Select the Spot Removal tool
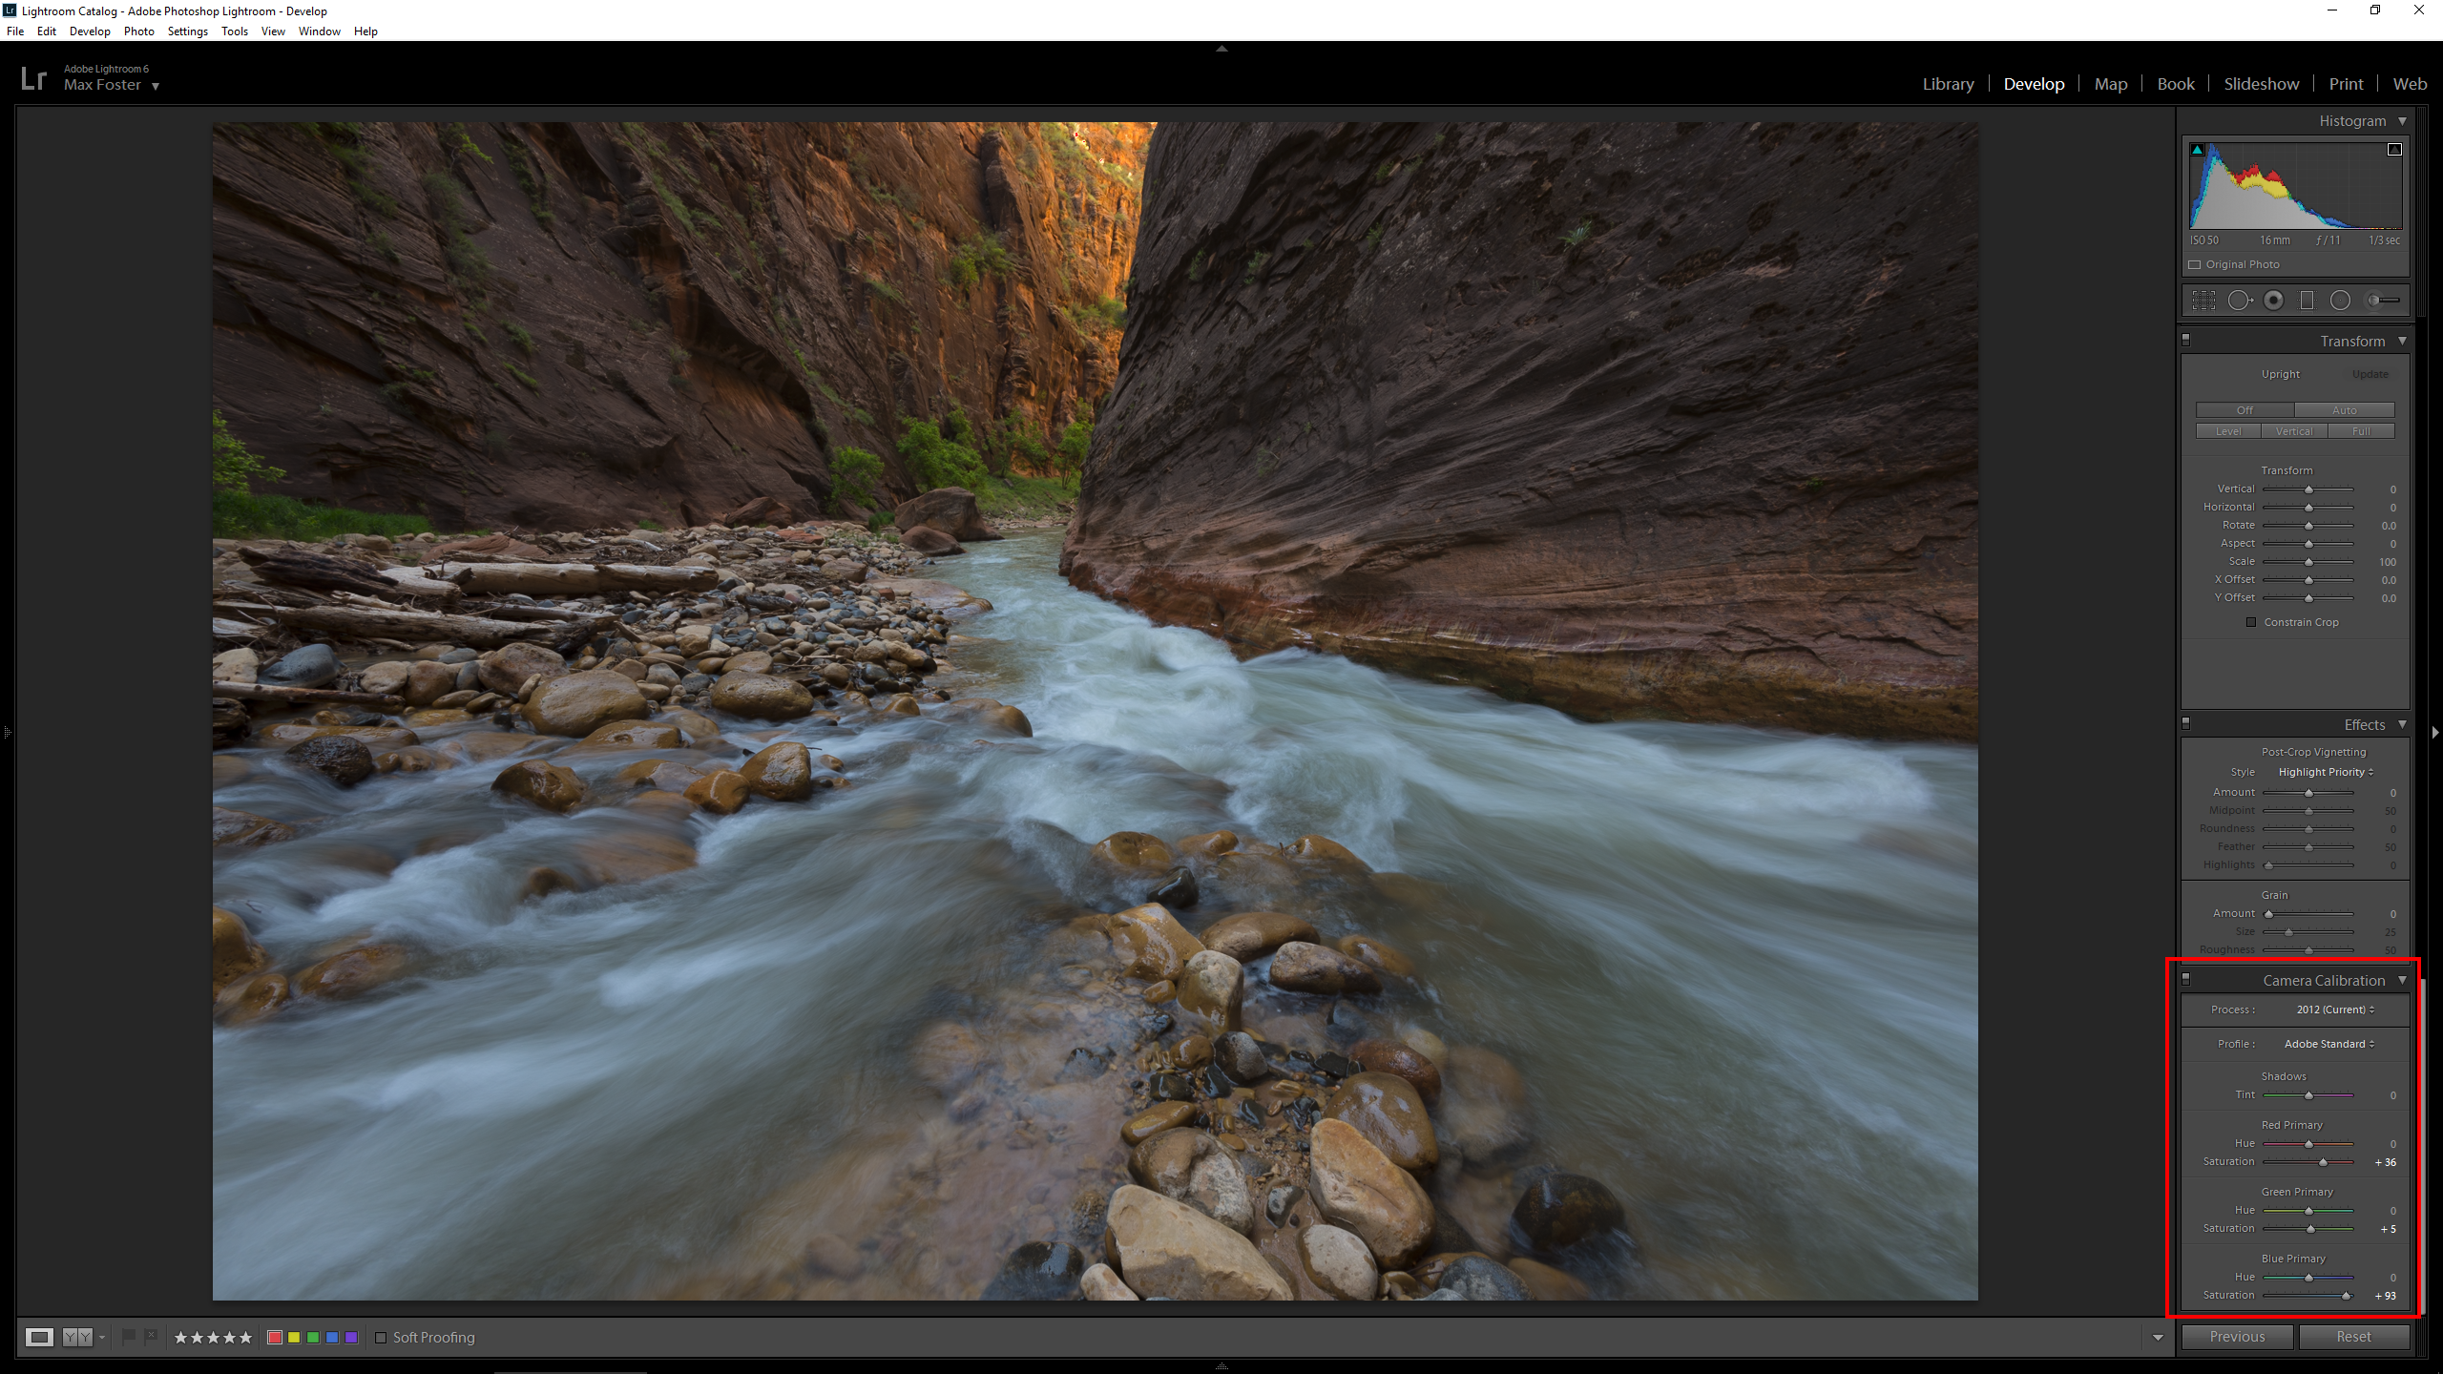Screen dimensions: 2443x1374 click(x=2239, y=301)
